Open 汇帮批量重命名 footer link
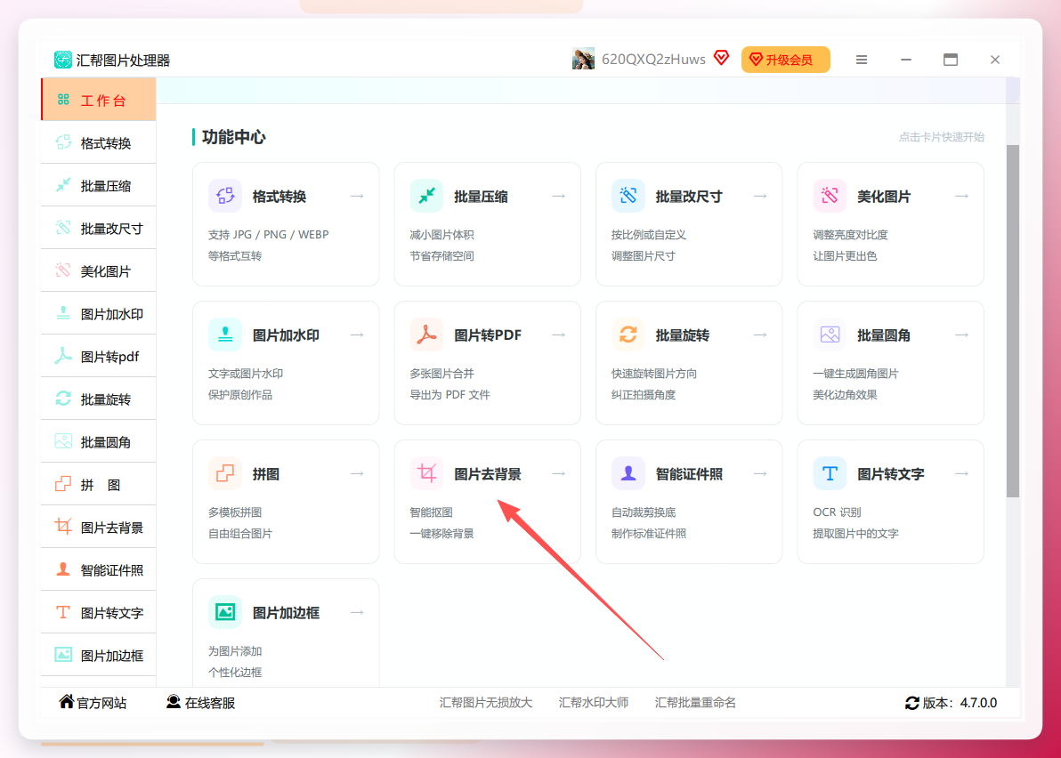The height and width of the screenshot is (758, 1061). click(695, 703)
